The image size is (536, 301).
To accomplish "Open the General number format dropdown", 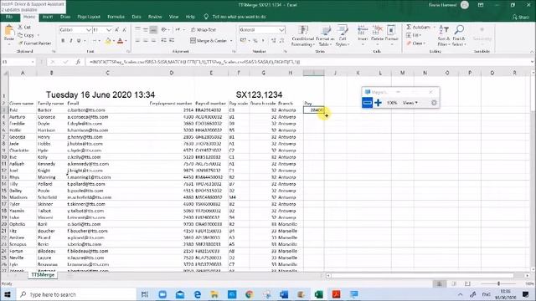I will (281, 30).
